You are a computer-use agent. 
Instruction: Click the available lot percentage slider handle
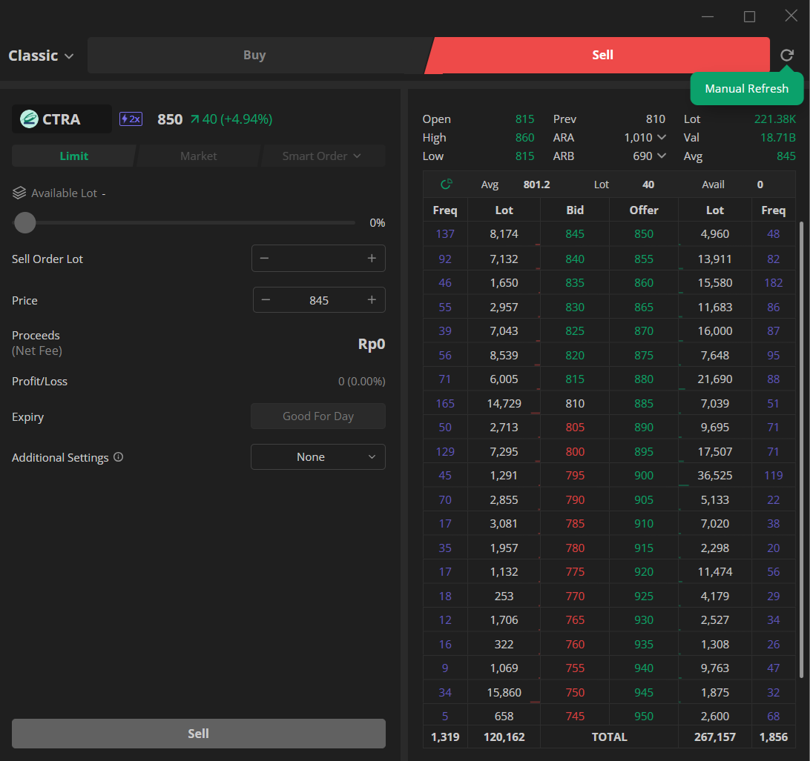pyautogui.click(x=25, y=222)
